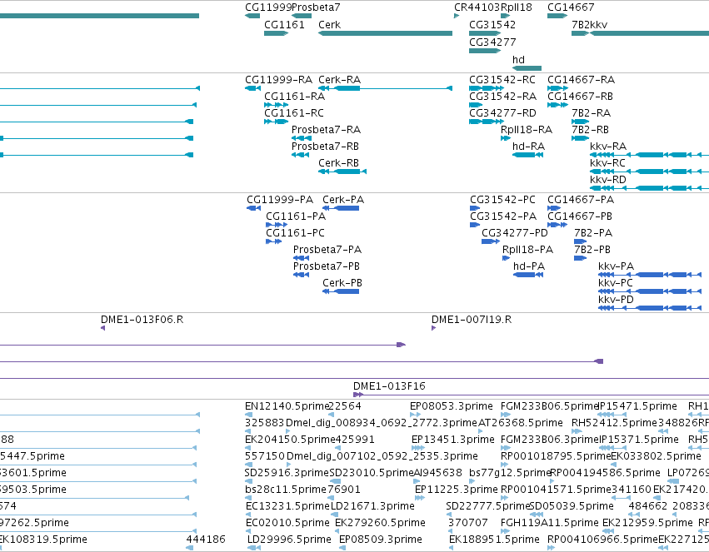Click the kkv-PC protein label
The width and height of the screenshot is (709, 552).
point(616,283)
